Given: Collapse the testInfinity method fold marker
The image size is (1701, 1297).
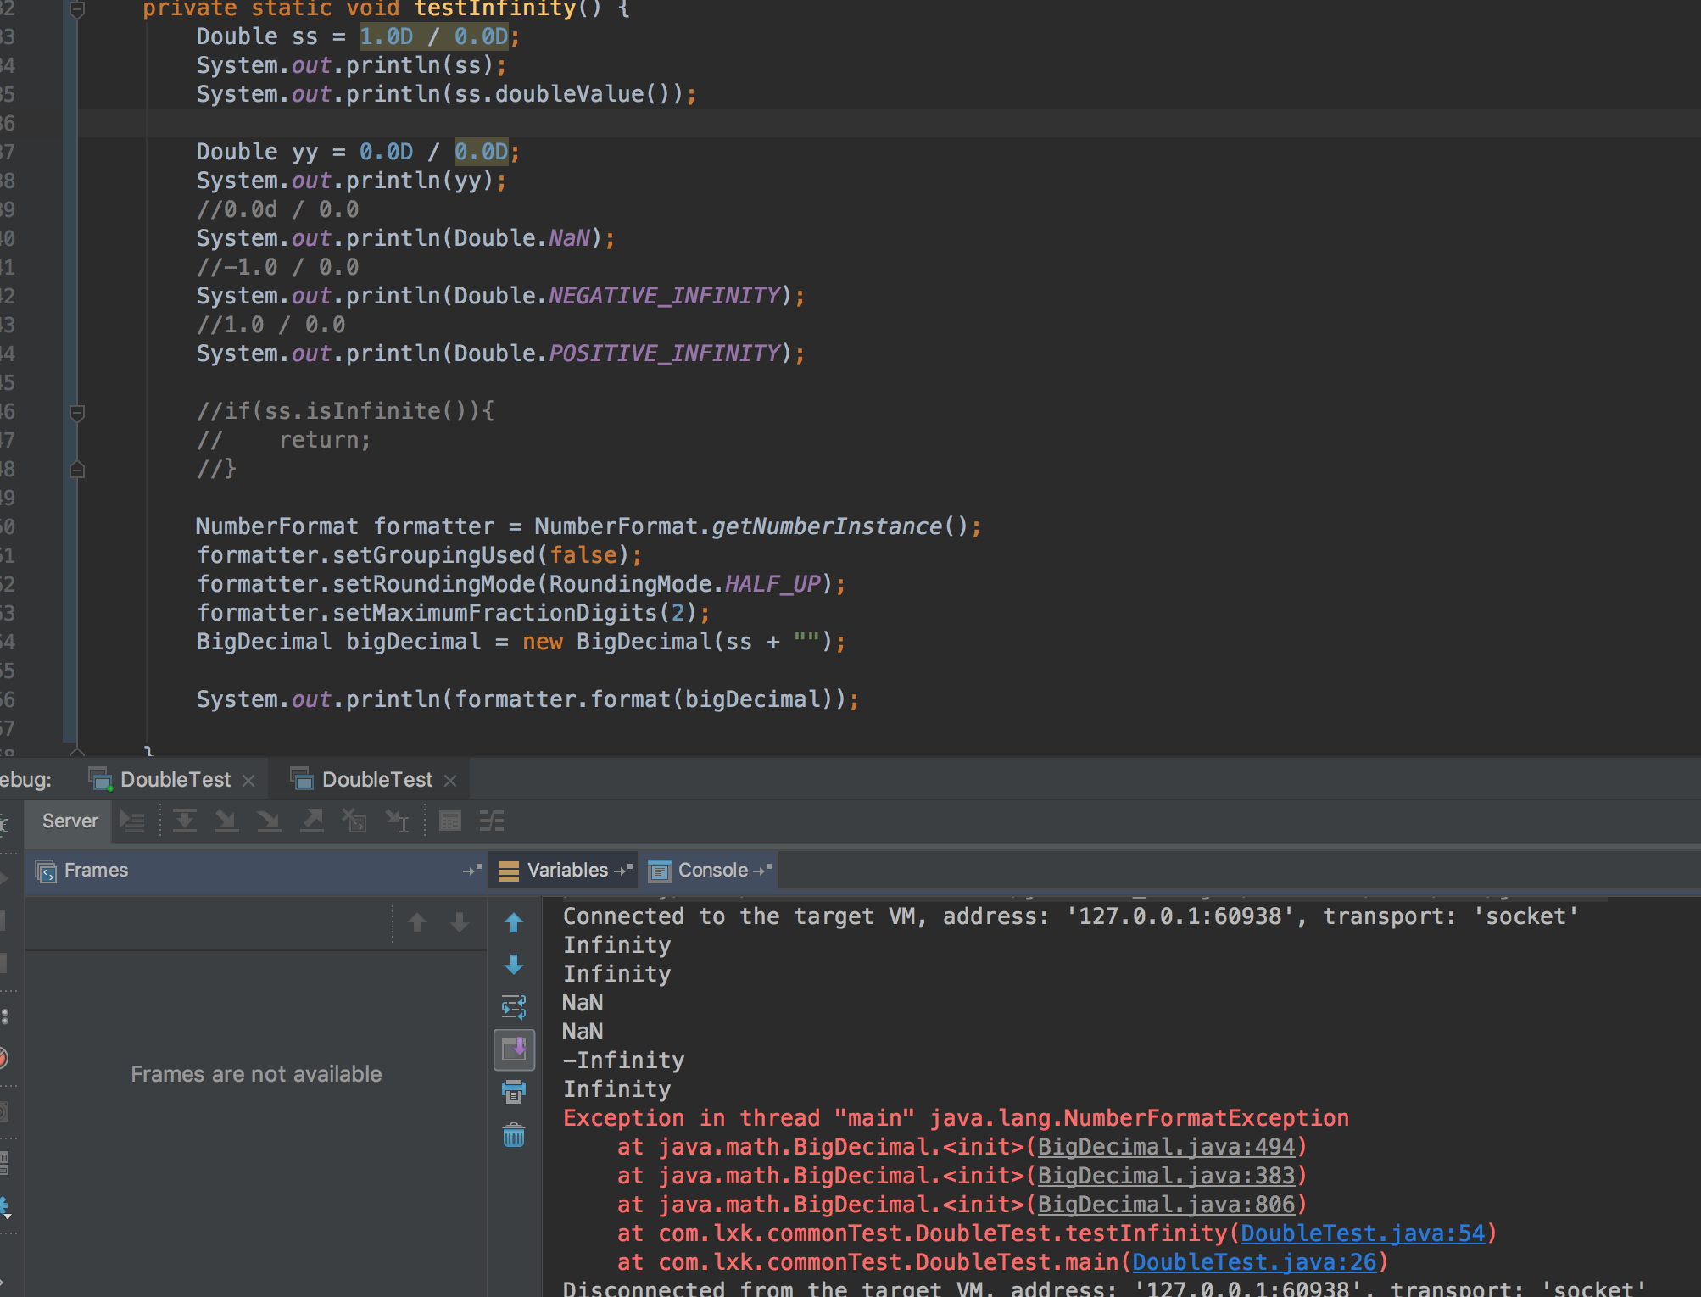Looking at the screenshot, I should point(77,10).
